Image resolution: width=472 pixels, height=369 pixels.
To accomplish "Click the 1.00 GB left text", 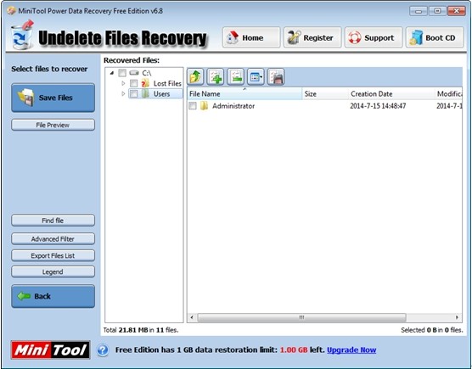I will point(302,350).
